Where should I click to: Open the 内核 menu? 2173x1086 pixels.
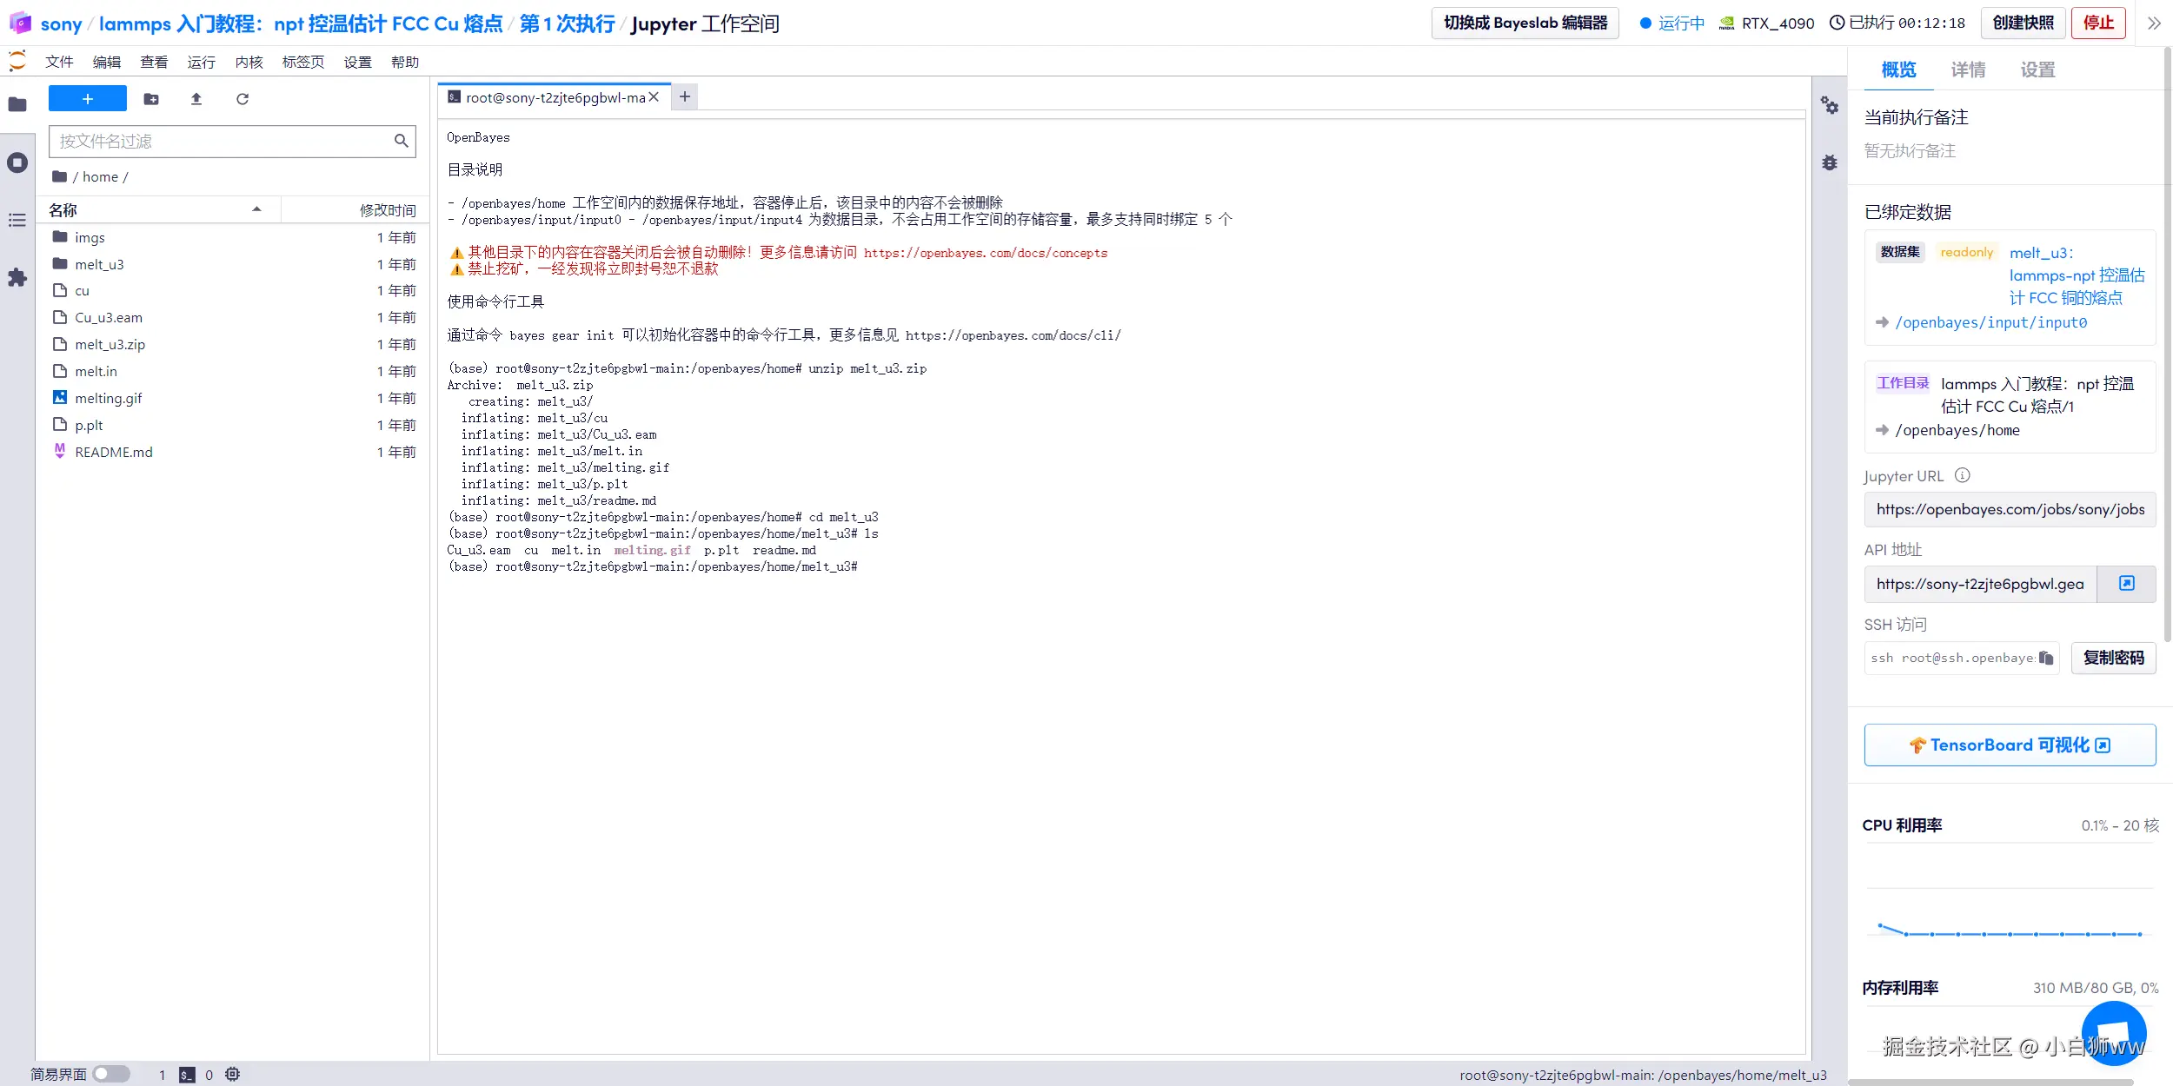(x=249, y=63)
